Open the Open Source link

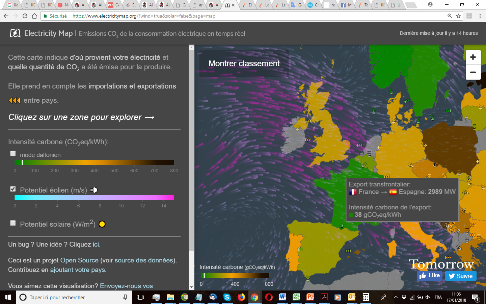point(79,260)
